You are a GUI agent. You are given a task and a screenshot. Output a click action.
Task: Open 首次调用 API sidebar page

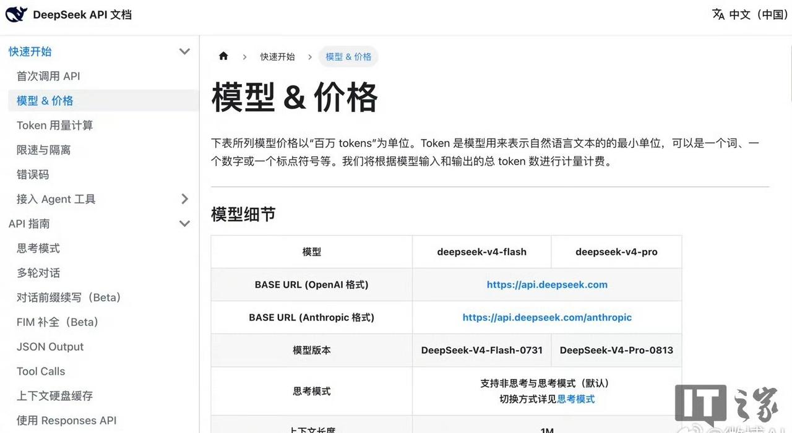click(48, 76)
